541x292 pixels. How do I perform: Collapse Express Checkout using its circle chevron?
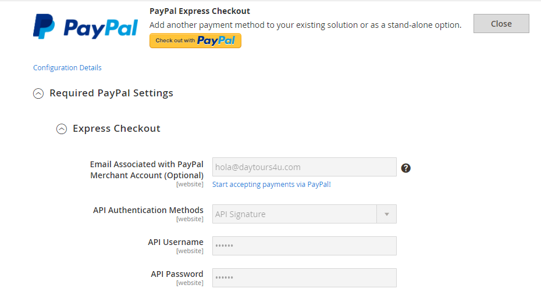(x=62, y=129)
